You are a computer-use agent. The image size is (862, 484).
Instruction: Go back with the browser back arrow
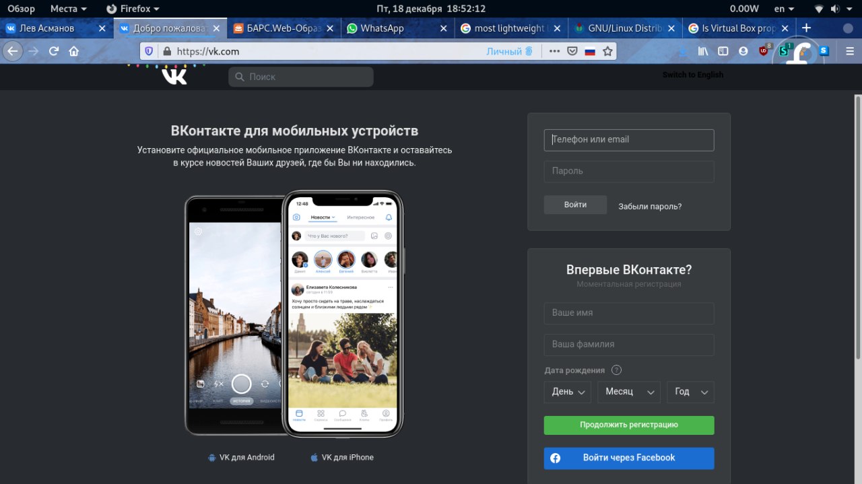12,51
